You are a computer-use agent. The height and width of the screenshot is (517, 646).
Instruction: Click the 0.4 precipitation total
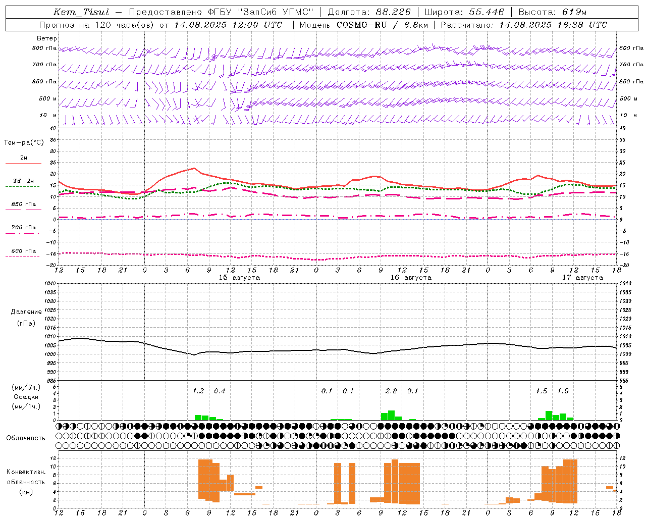pos(220,391)
